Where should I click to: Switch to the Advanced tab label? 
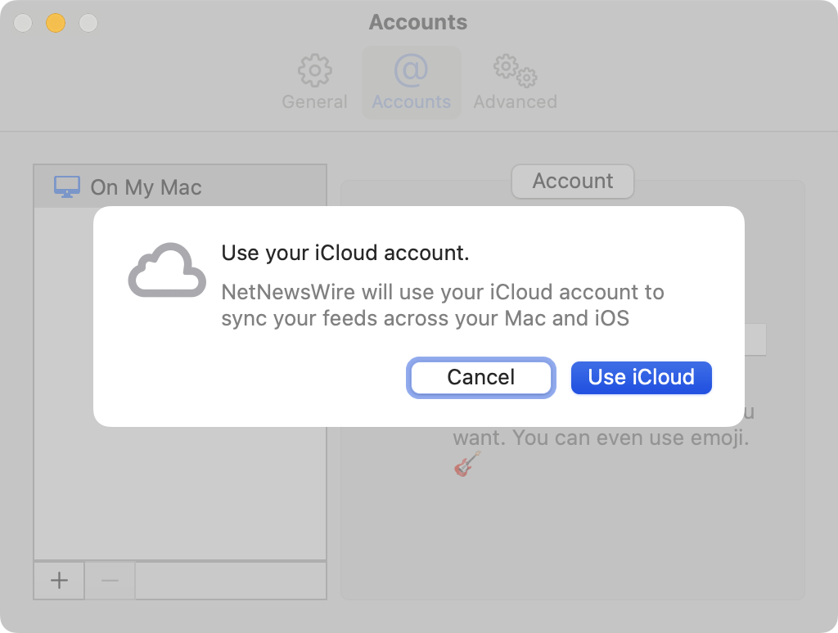(x=515, y=102)
